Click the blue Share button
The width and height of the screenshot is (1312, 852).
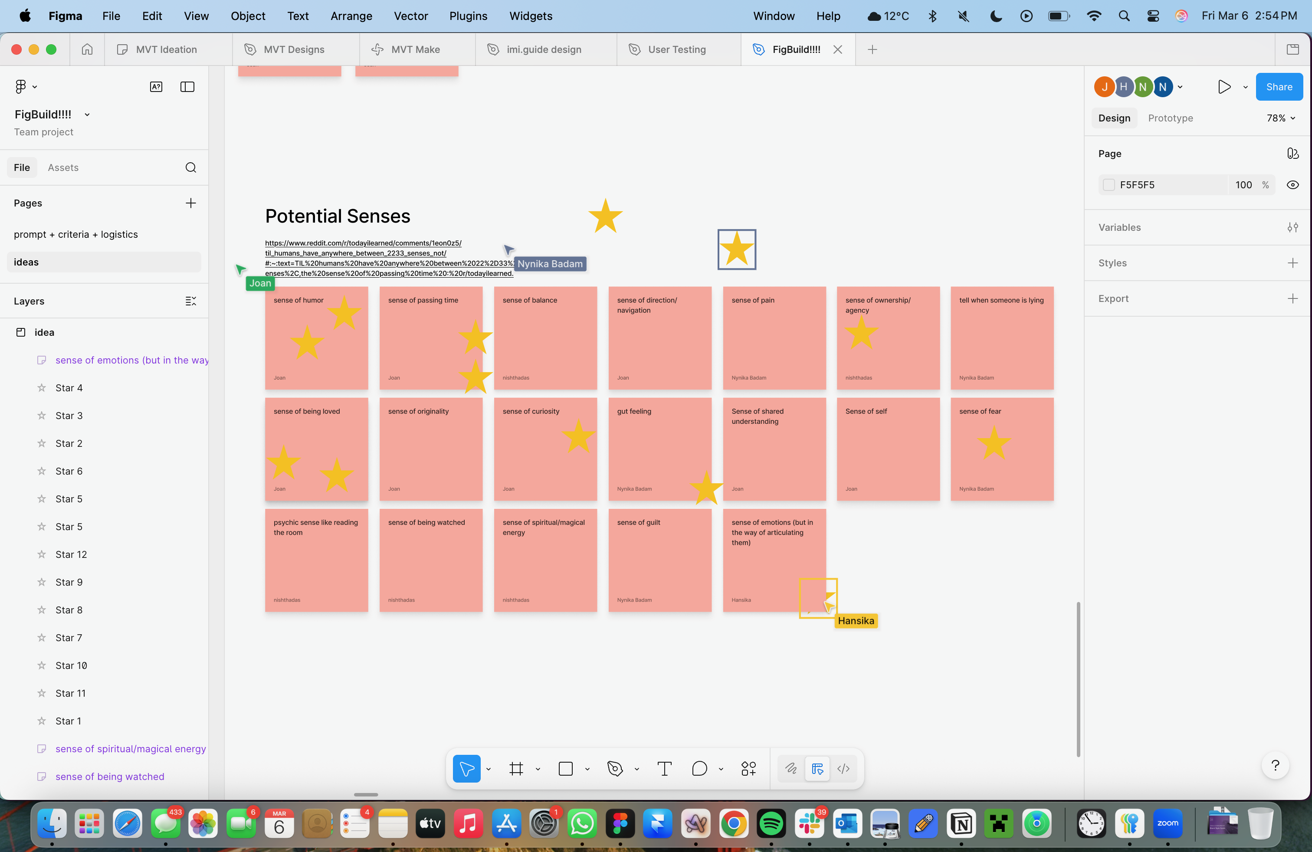tap(1278, 86)
